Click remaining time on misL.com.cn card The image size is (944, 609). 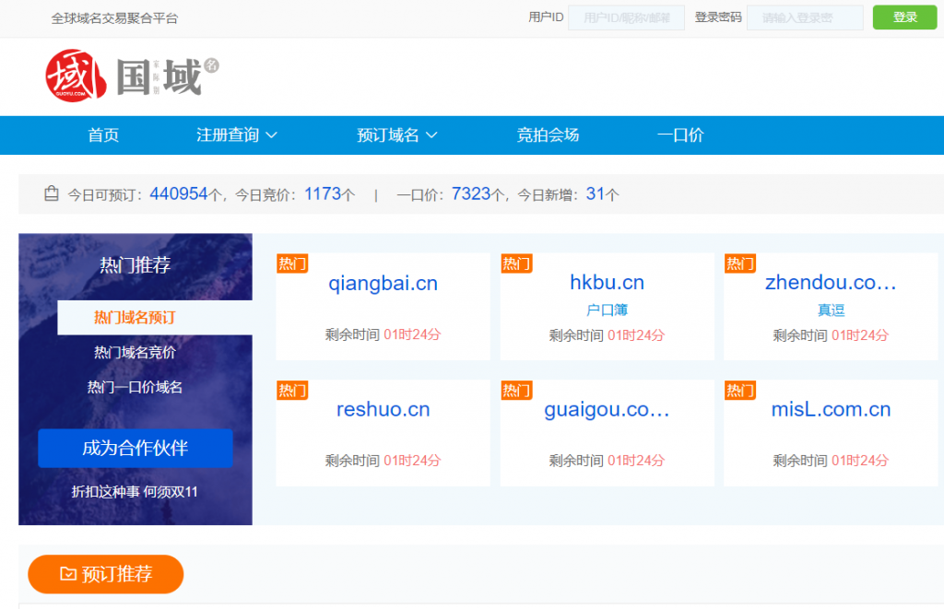tap(831, 461)
